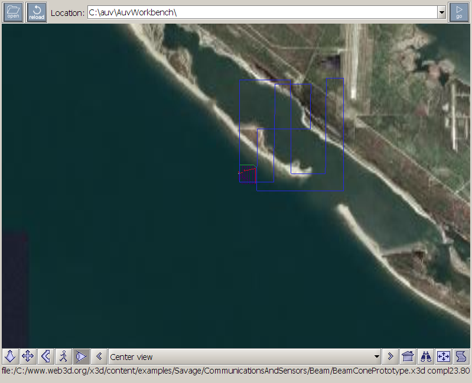Enable Fly navigation mode

[10, 356]
